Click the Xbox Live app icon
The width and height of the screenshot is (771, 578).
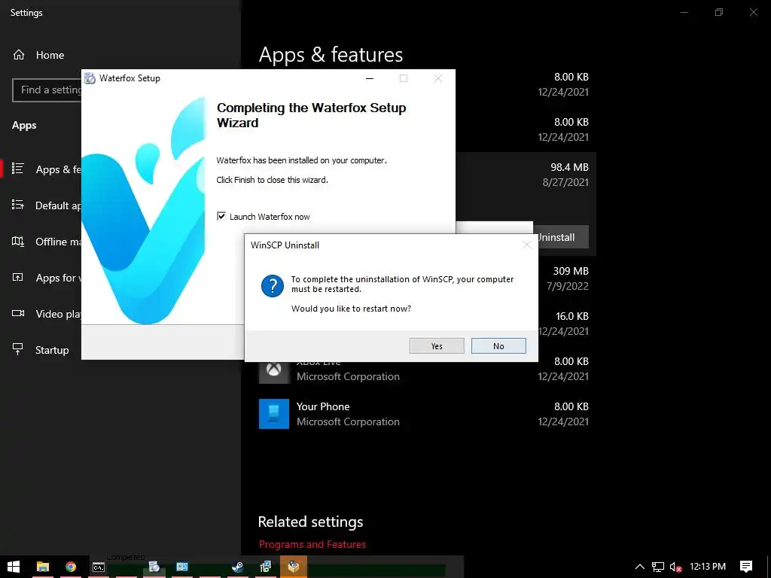tap(274, 372)
